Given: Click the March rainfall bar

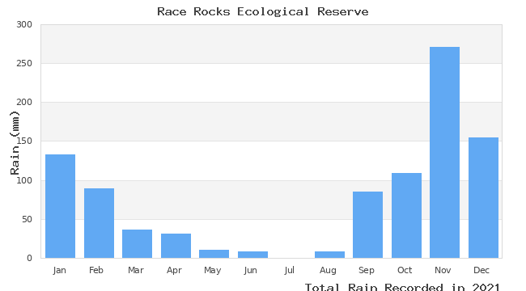Looking at the screenshot, I should 138,244.
